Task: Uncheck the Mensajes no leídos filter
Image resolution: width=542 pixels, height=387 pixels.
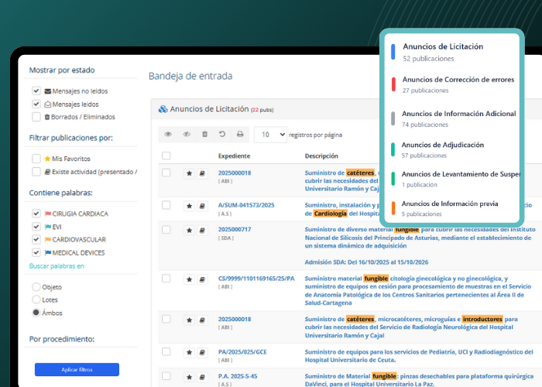Action: click(x=36, y=91)
